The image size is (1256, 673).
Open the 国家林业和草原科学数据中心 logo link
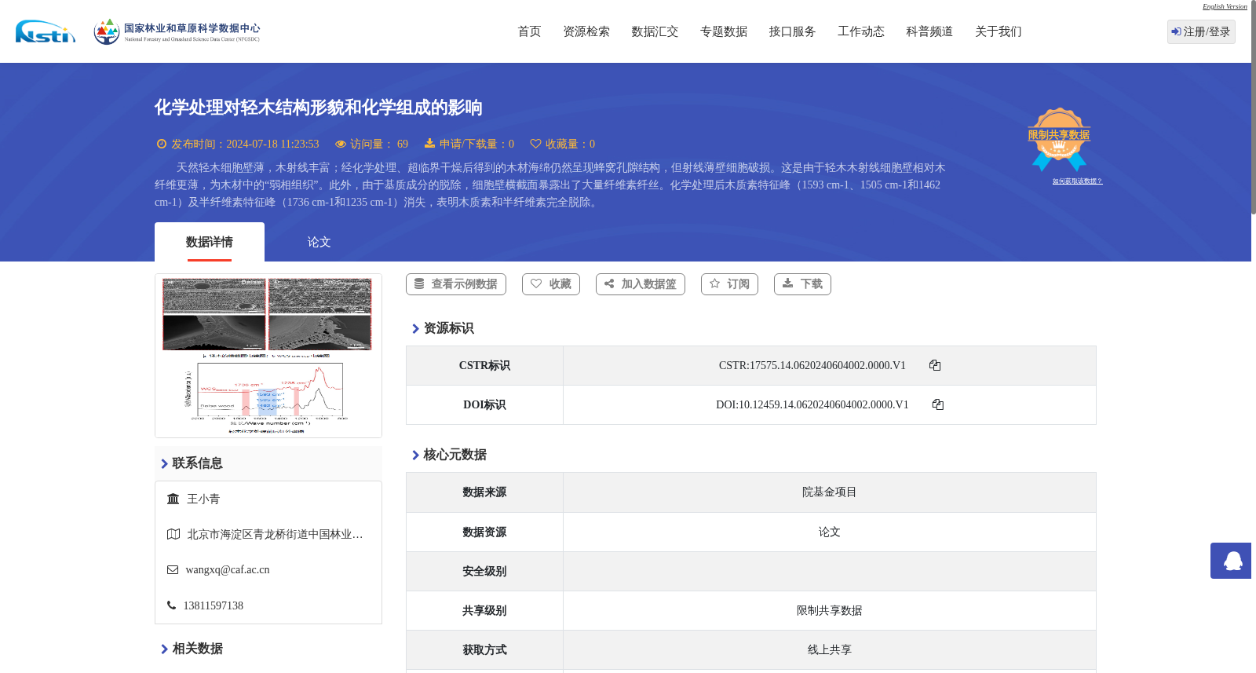click(x=177, y=31)
